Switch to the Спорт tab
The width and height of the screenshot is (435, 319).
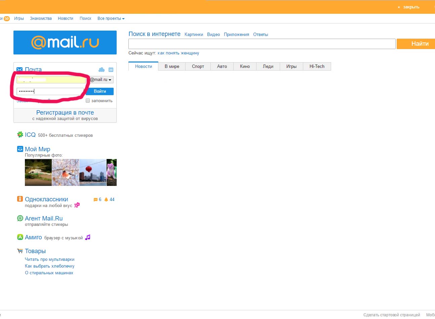(x=198, y=66)
